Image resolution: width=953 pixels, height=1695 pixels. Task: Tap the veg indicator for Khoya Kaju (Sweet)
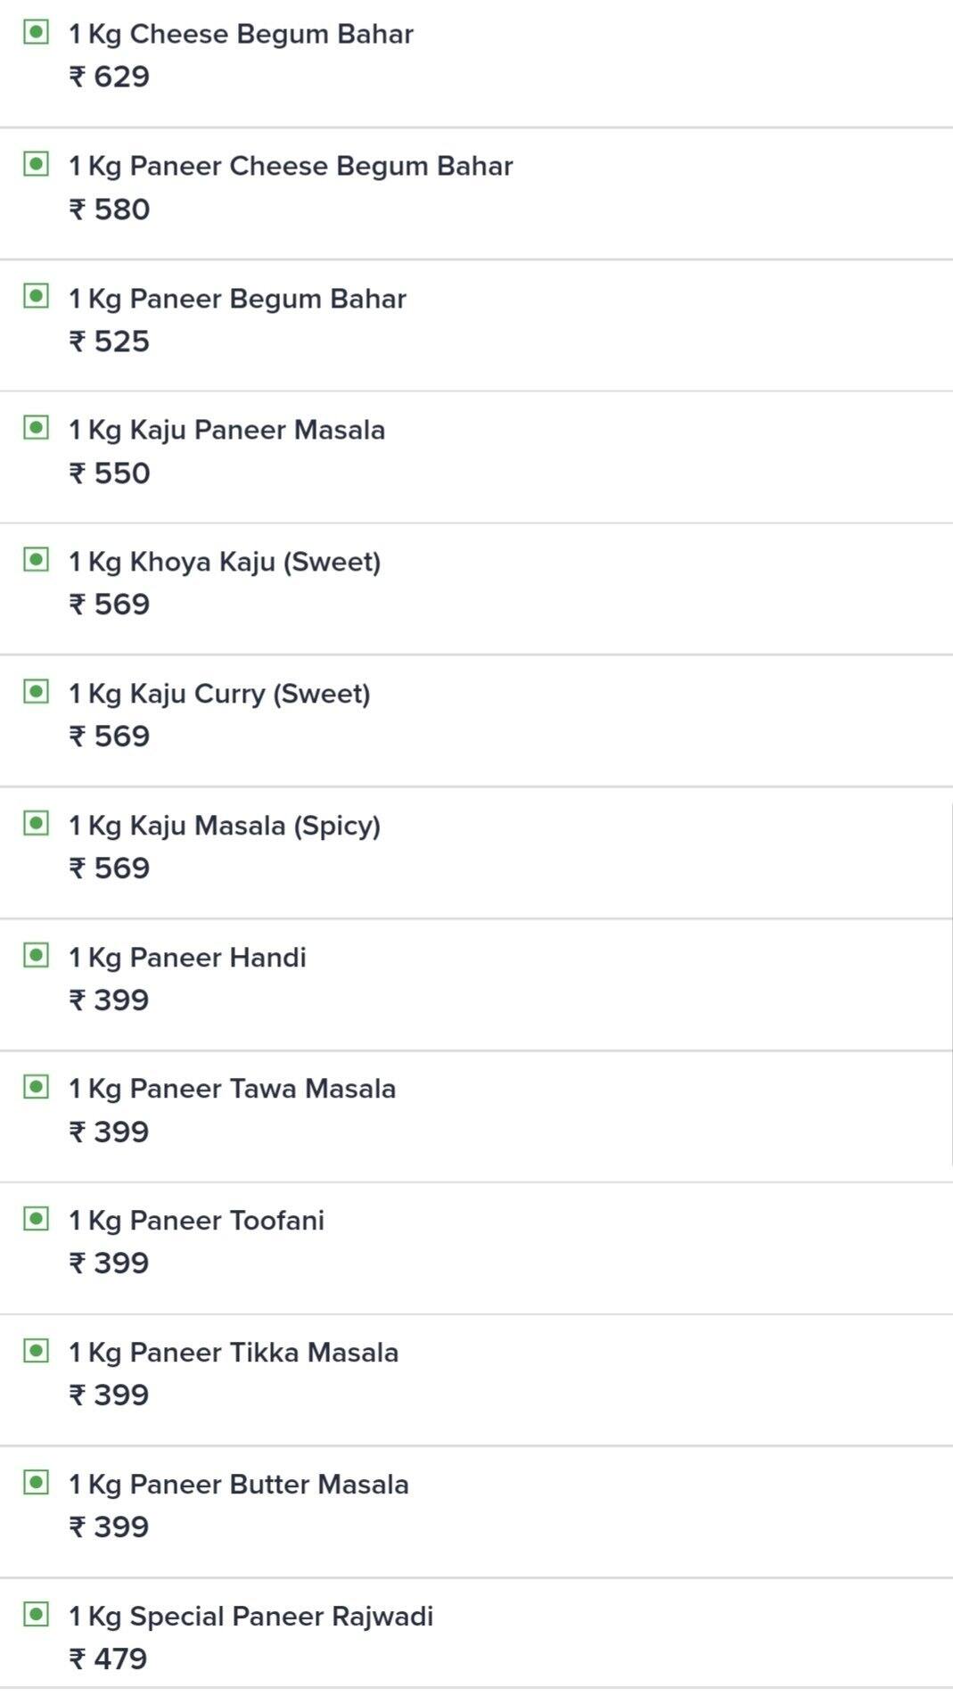point(36,560)
